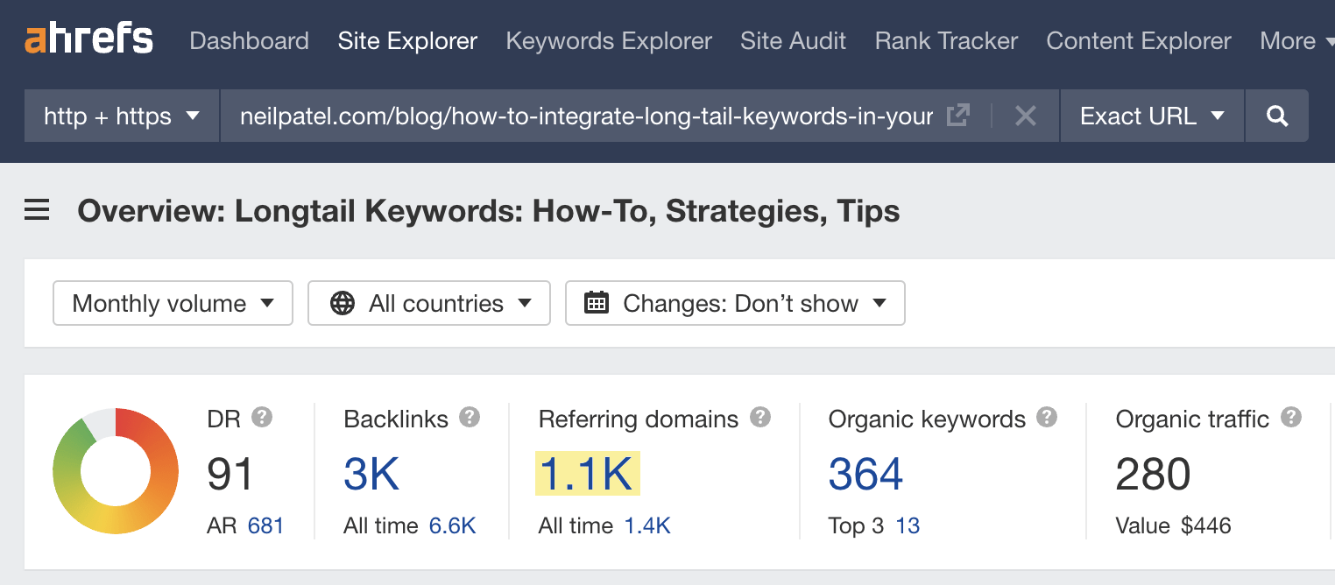Click the search magnifier button
The image size is (1335, 585).
pyautogui.click(x=1277, y=116)
